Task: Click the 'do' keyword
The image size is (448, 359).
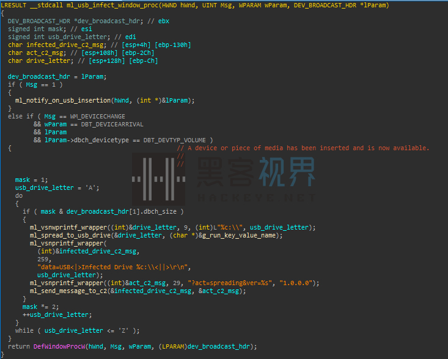Action: [19, 196]
